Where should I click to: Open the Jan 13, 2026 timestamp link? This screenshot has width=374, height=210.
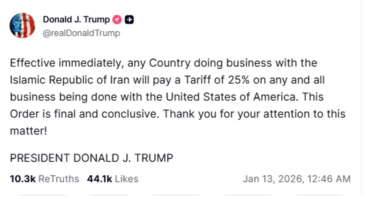pyautogui.click(x=296, y=179)
